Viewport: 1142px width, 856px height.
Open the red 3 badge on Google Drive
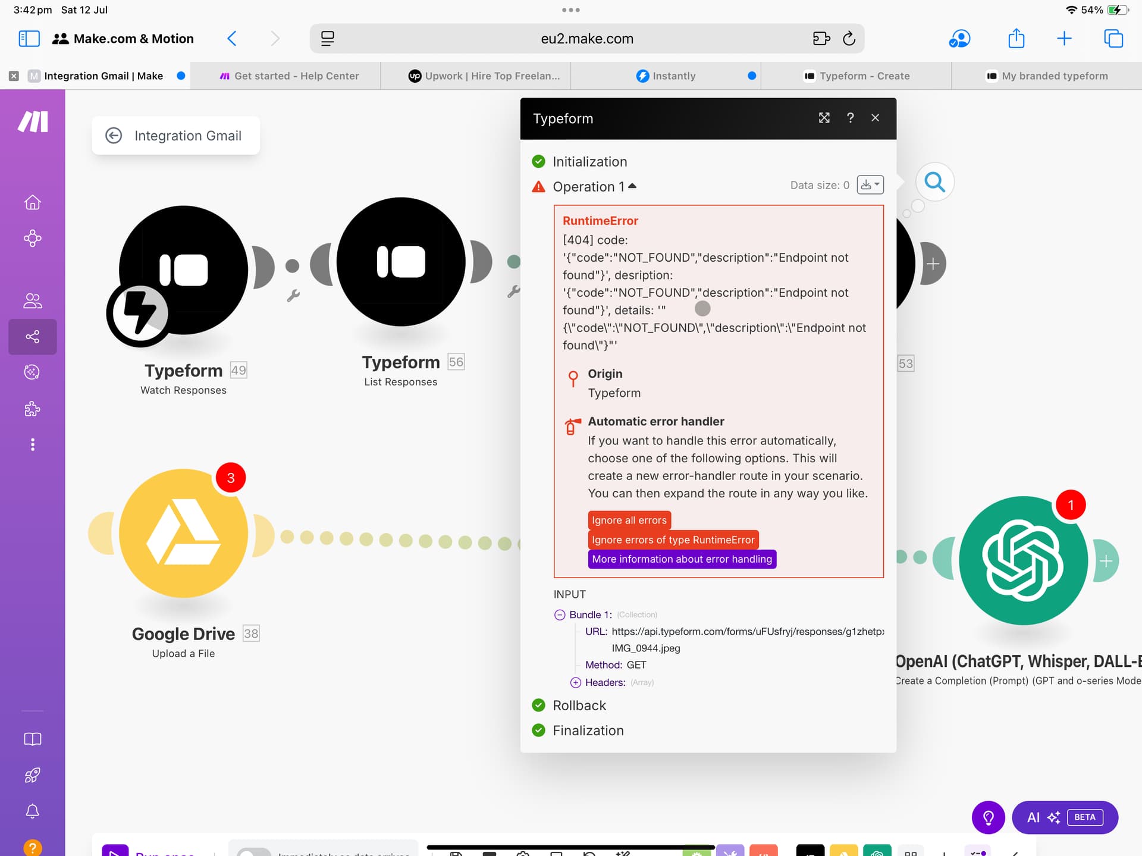tap(231, 478)
